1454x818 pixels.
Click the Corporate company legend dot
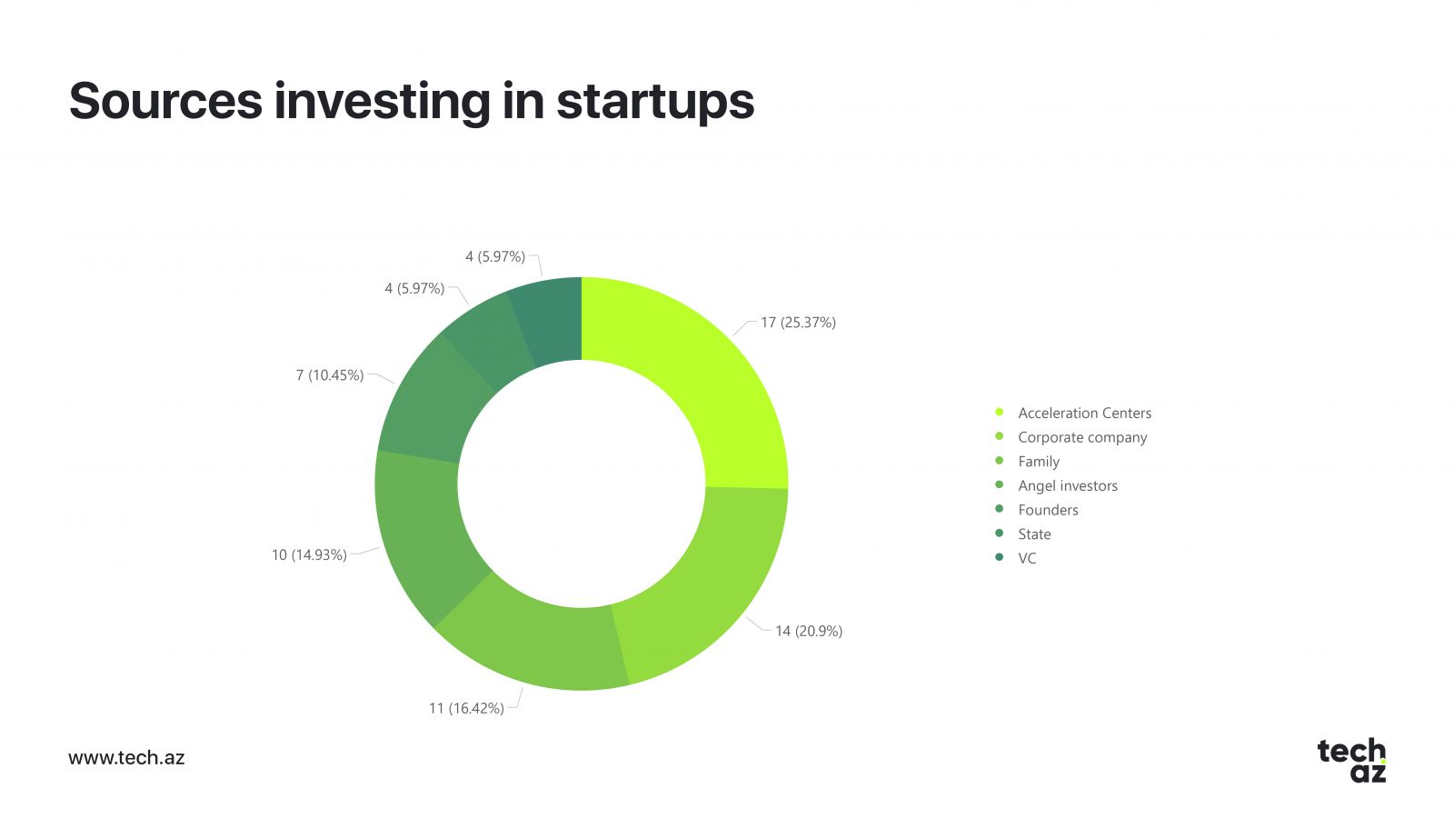click(x=999, y=437)
